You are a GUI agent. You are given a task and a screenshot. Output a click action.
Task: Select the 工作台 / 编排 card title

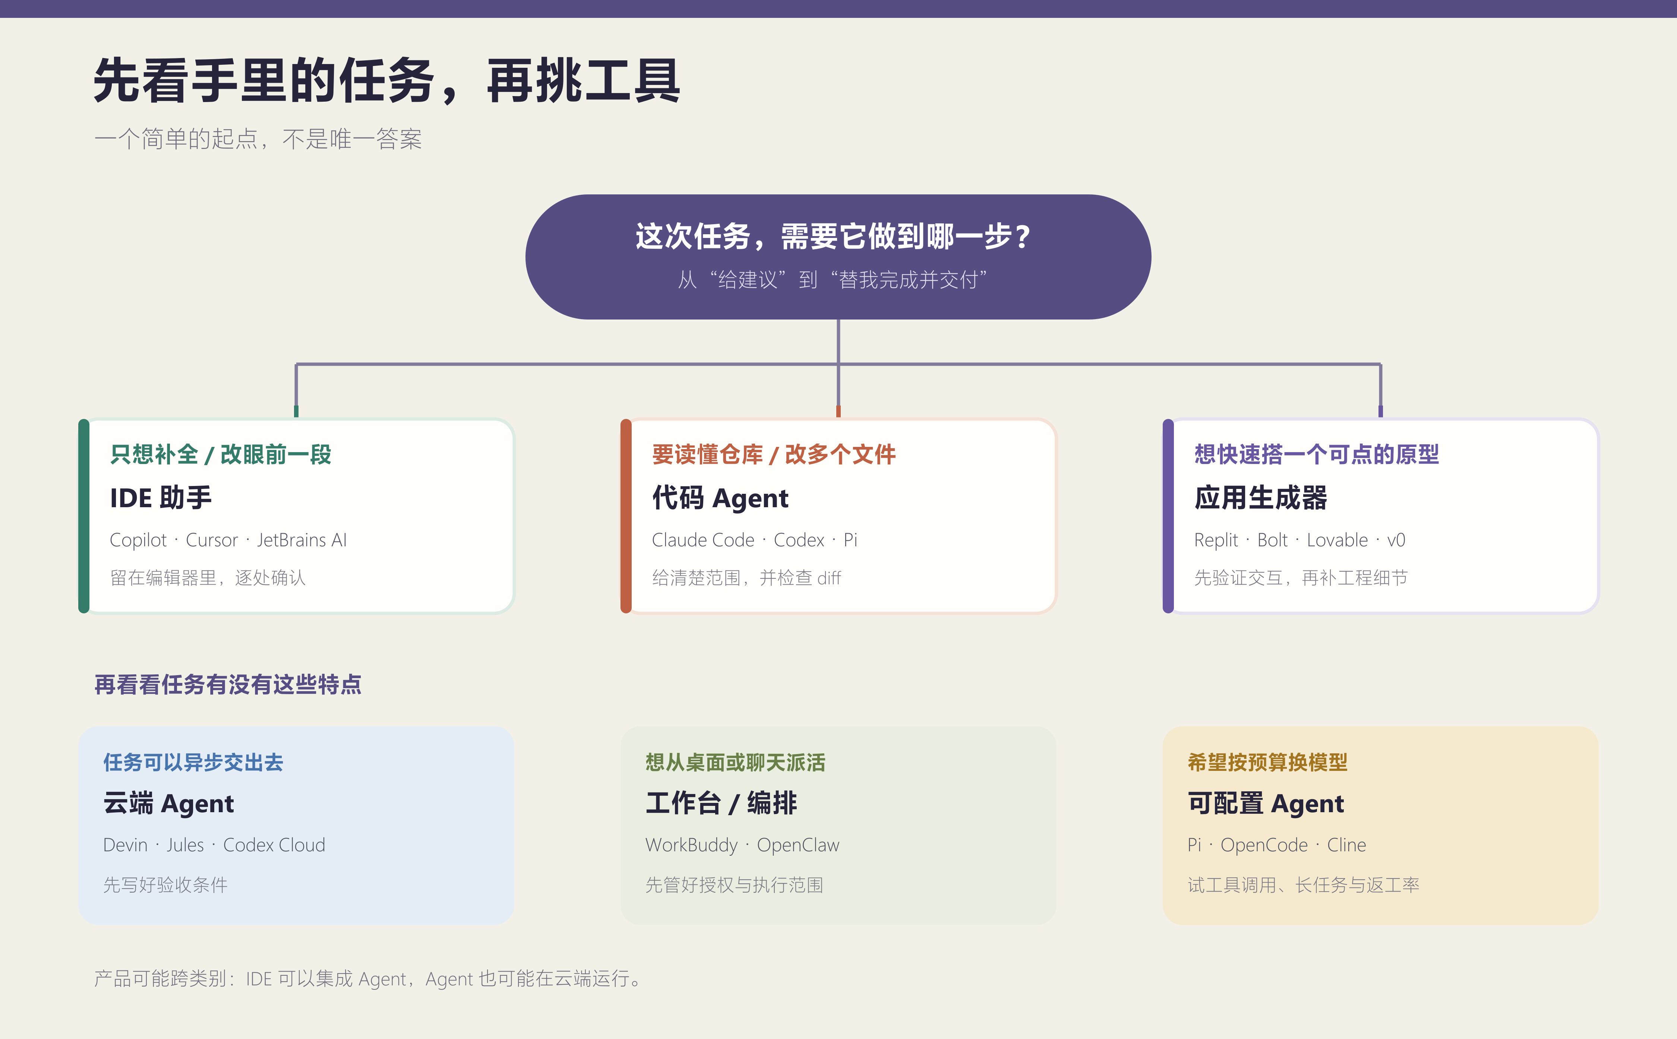coord(721,803)
